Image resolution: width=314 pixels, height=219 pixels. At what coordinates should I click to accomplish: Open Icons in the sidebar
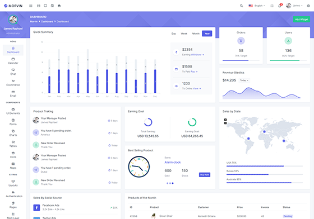click(x=13, y=155)
